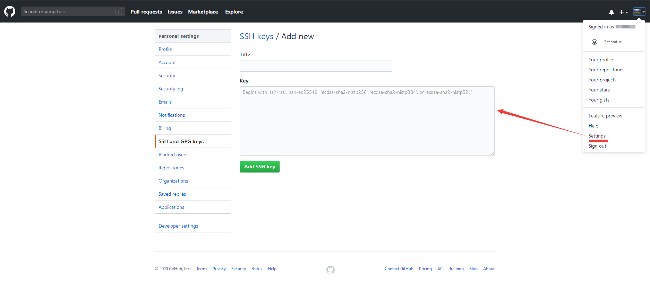
Task: Open Profile settings page
Action: [193, 49]
